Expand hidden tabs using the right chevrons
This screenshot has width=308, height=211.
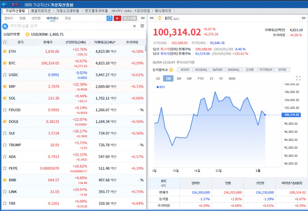[143, 18]
